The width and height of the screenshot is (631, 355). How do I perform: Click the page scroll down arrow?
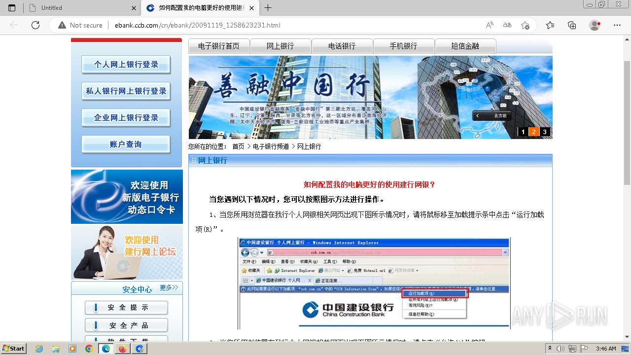click(627, 337)
